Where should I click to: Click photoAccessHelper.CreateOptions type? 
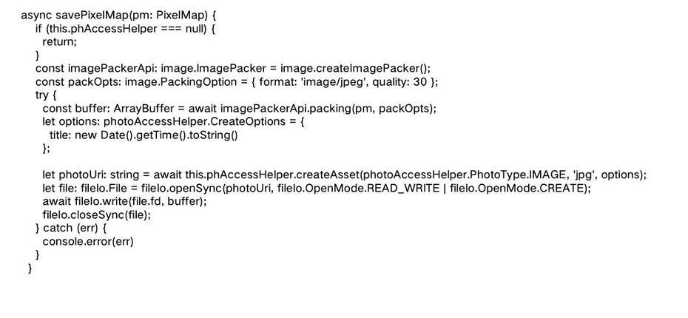tap(195, 121)
